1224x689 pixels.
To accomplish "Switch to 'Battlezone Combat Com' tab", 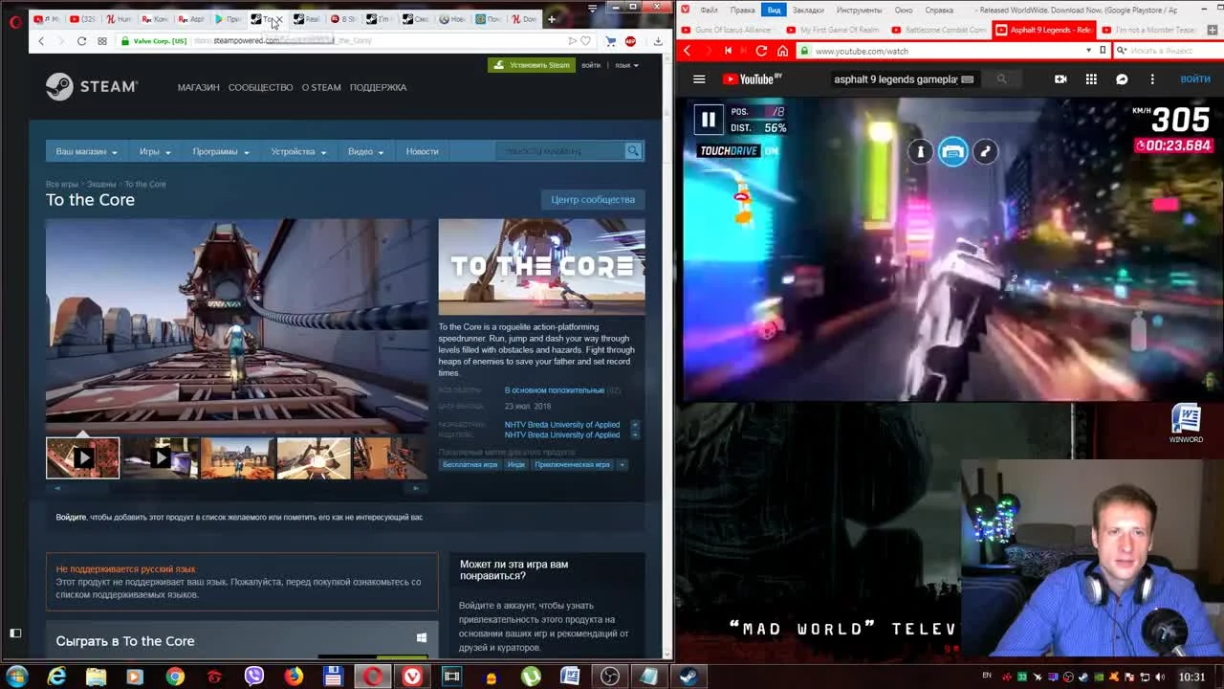I will (x=937, y=30).
